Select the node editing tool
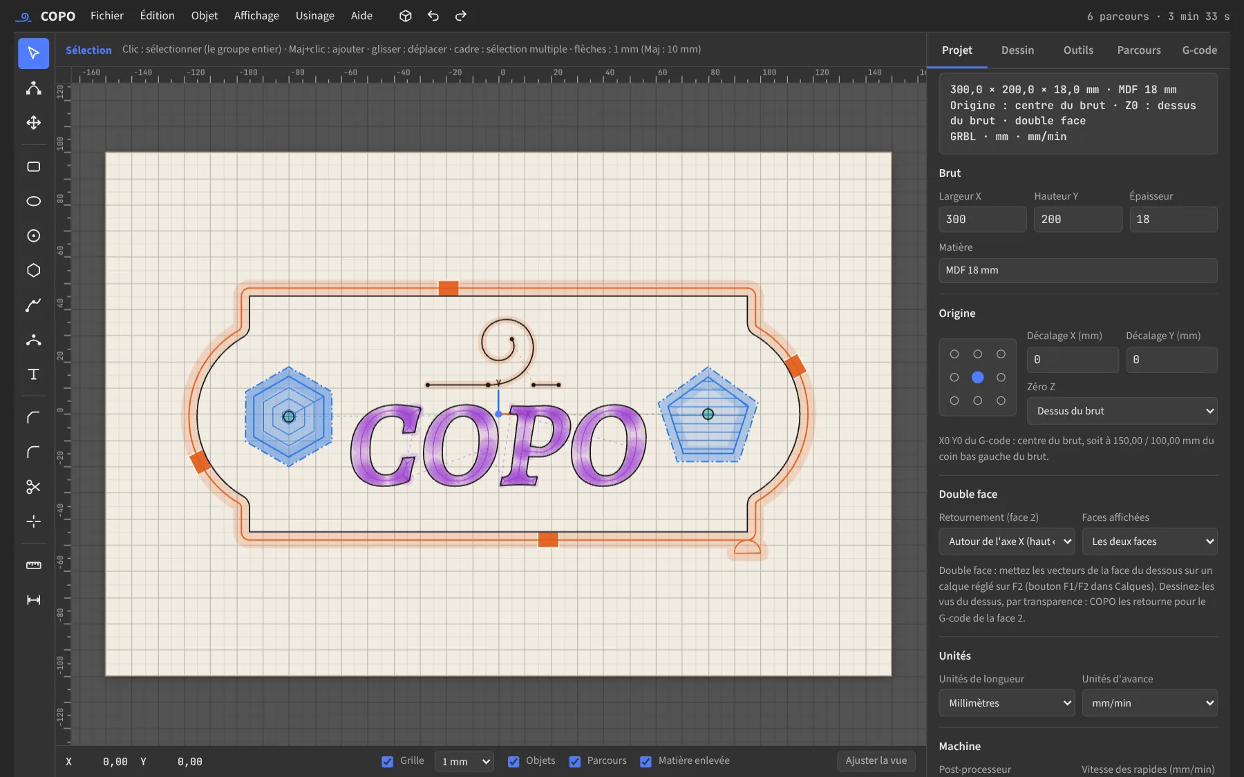 point(33,88)
